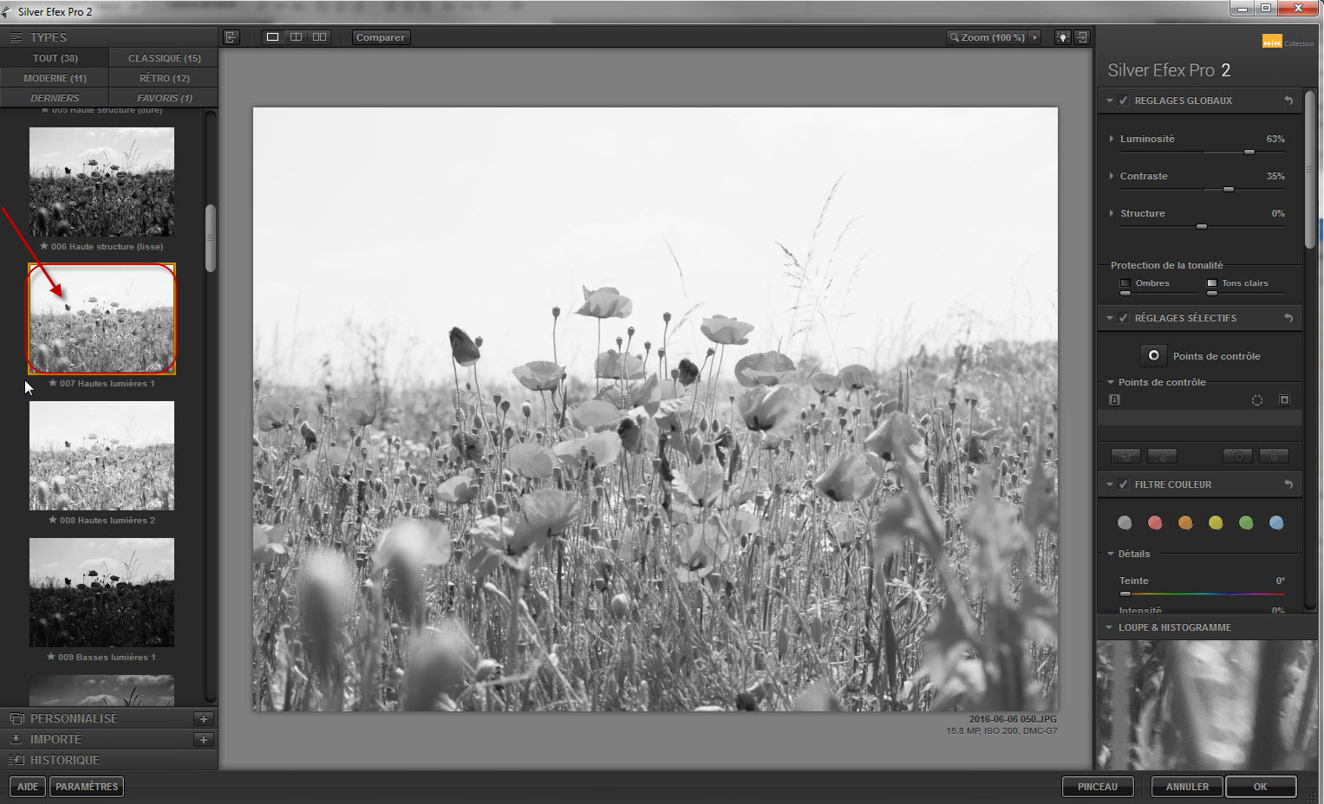Collapse the Loupe & Histogramme panel
Image resolution: width=1324 pixels, height=804 pixels.
point(1109,627)
